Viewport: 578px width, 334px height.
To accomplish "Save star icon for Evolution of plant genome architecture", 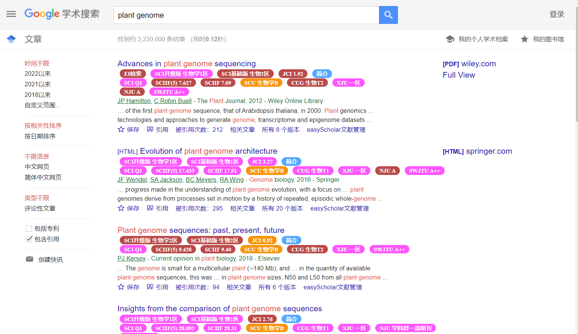I will tap(121, 208).
